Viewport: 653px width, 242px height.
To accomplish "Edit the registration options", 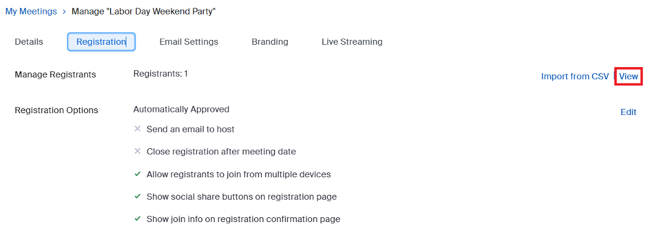I will [628, 112].
